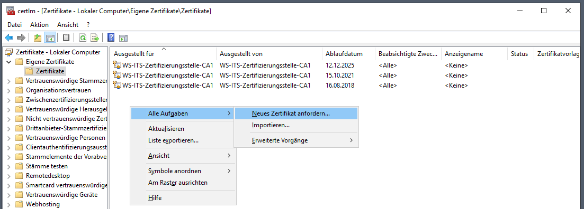
Task: Click the up one level folder icon
Action: 38,37
